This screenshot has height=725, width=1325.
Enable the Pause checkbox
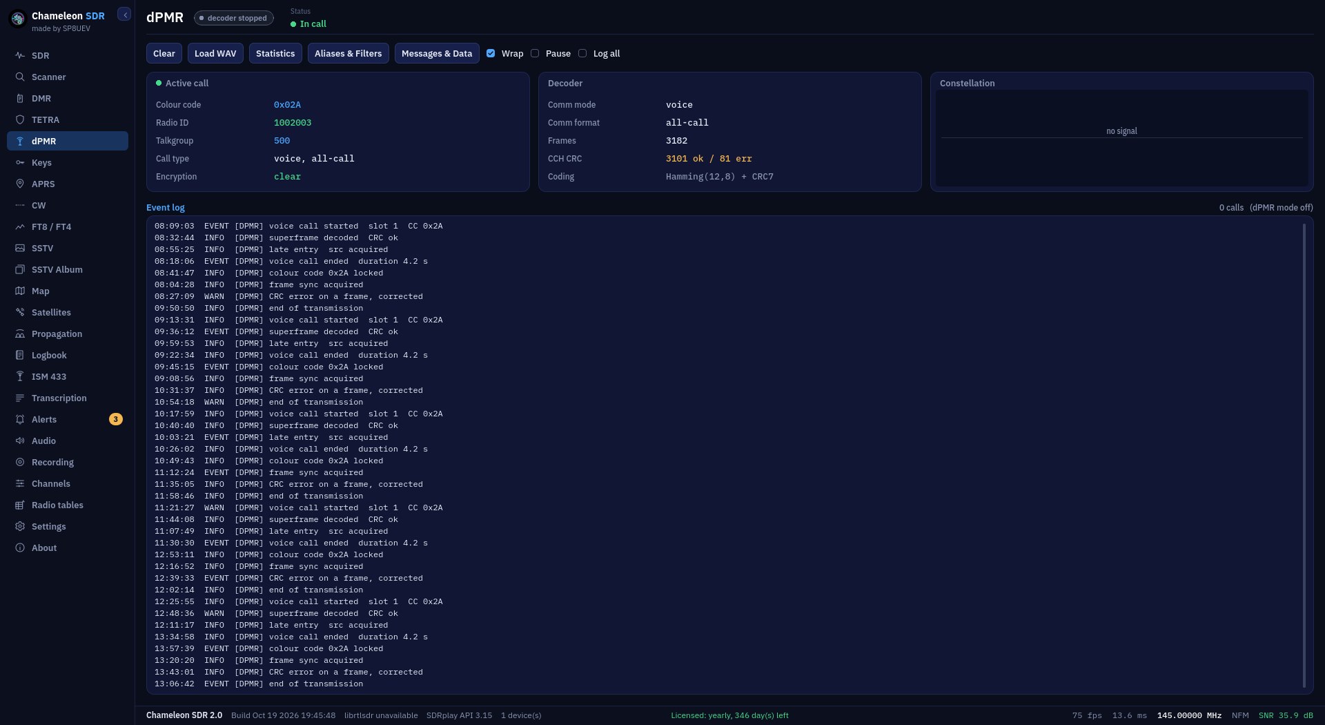pos(535,53)
